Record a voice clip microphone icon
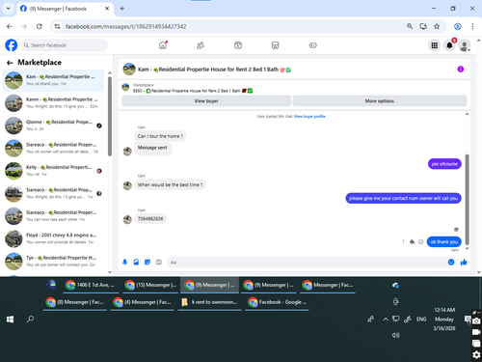Screen dimensions: 482x362 point(125,263)
